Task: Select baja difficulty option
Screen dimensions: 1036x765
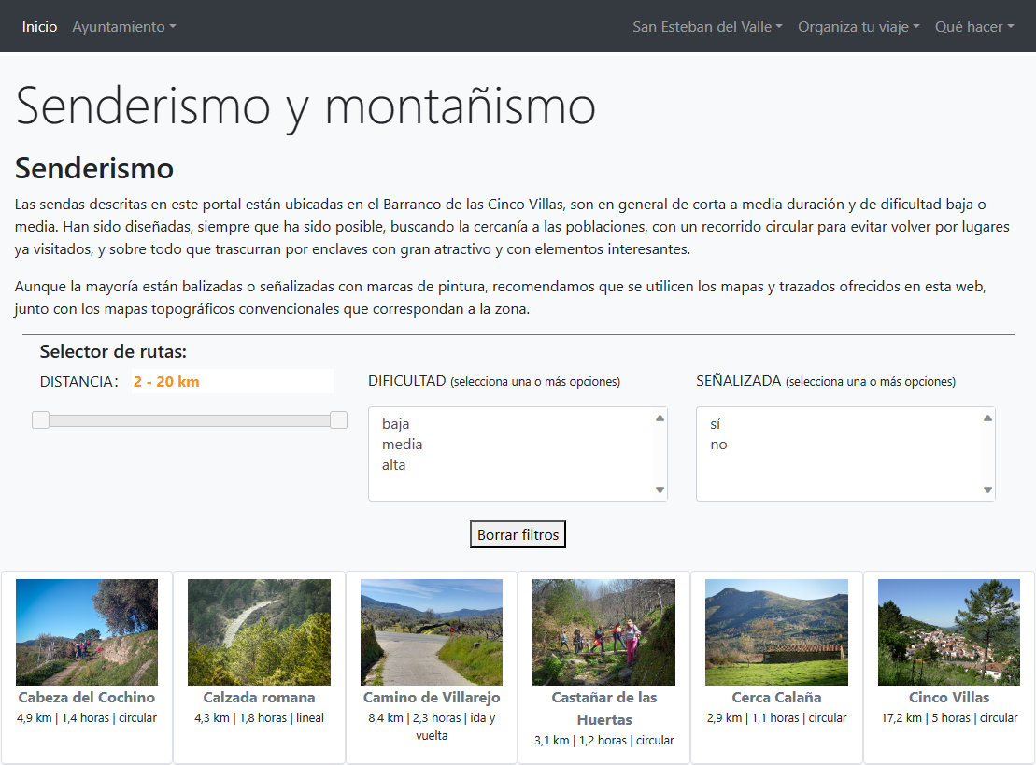Action: (x=395, y=424)
